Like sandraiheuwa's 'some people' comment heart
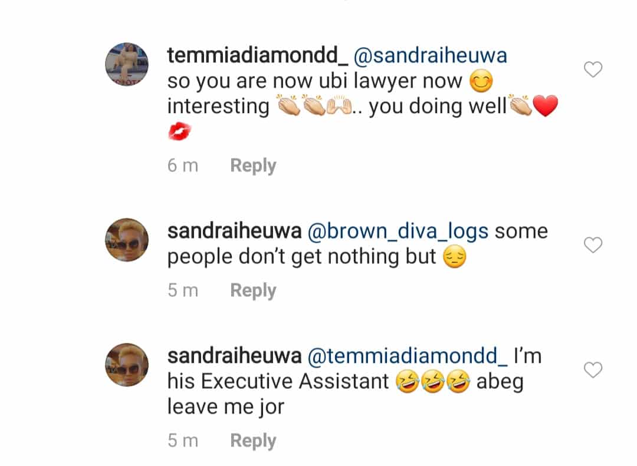 593,244
